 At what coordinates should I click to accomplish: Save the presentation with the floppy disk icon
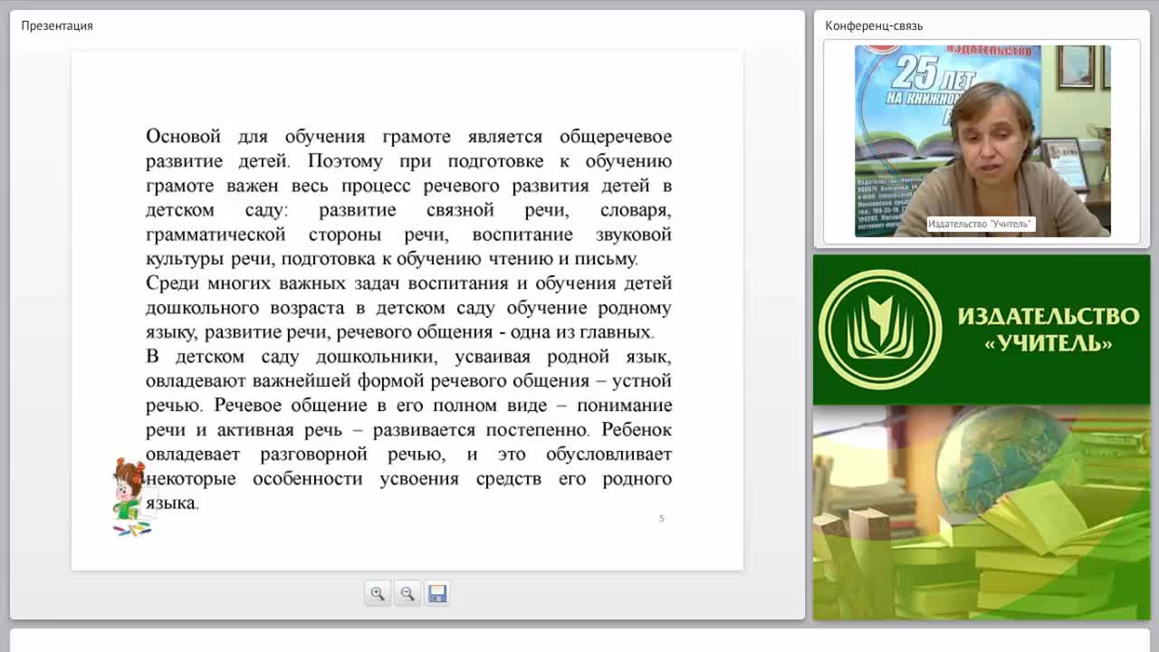437,593
